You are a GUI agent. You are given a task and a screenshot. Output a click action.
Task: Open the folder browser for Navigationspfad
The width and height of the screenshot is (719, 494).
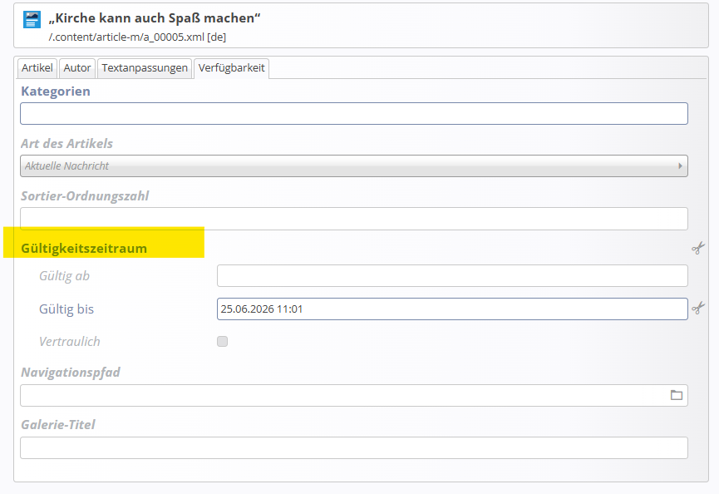pos(677,395)
